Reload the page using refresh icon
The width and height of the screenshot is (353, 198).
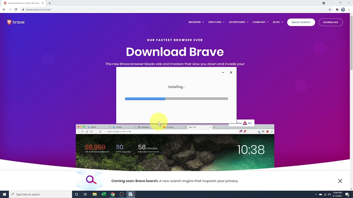pyautogui.click(x=16, y=10)
